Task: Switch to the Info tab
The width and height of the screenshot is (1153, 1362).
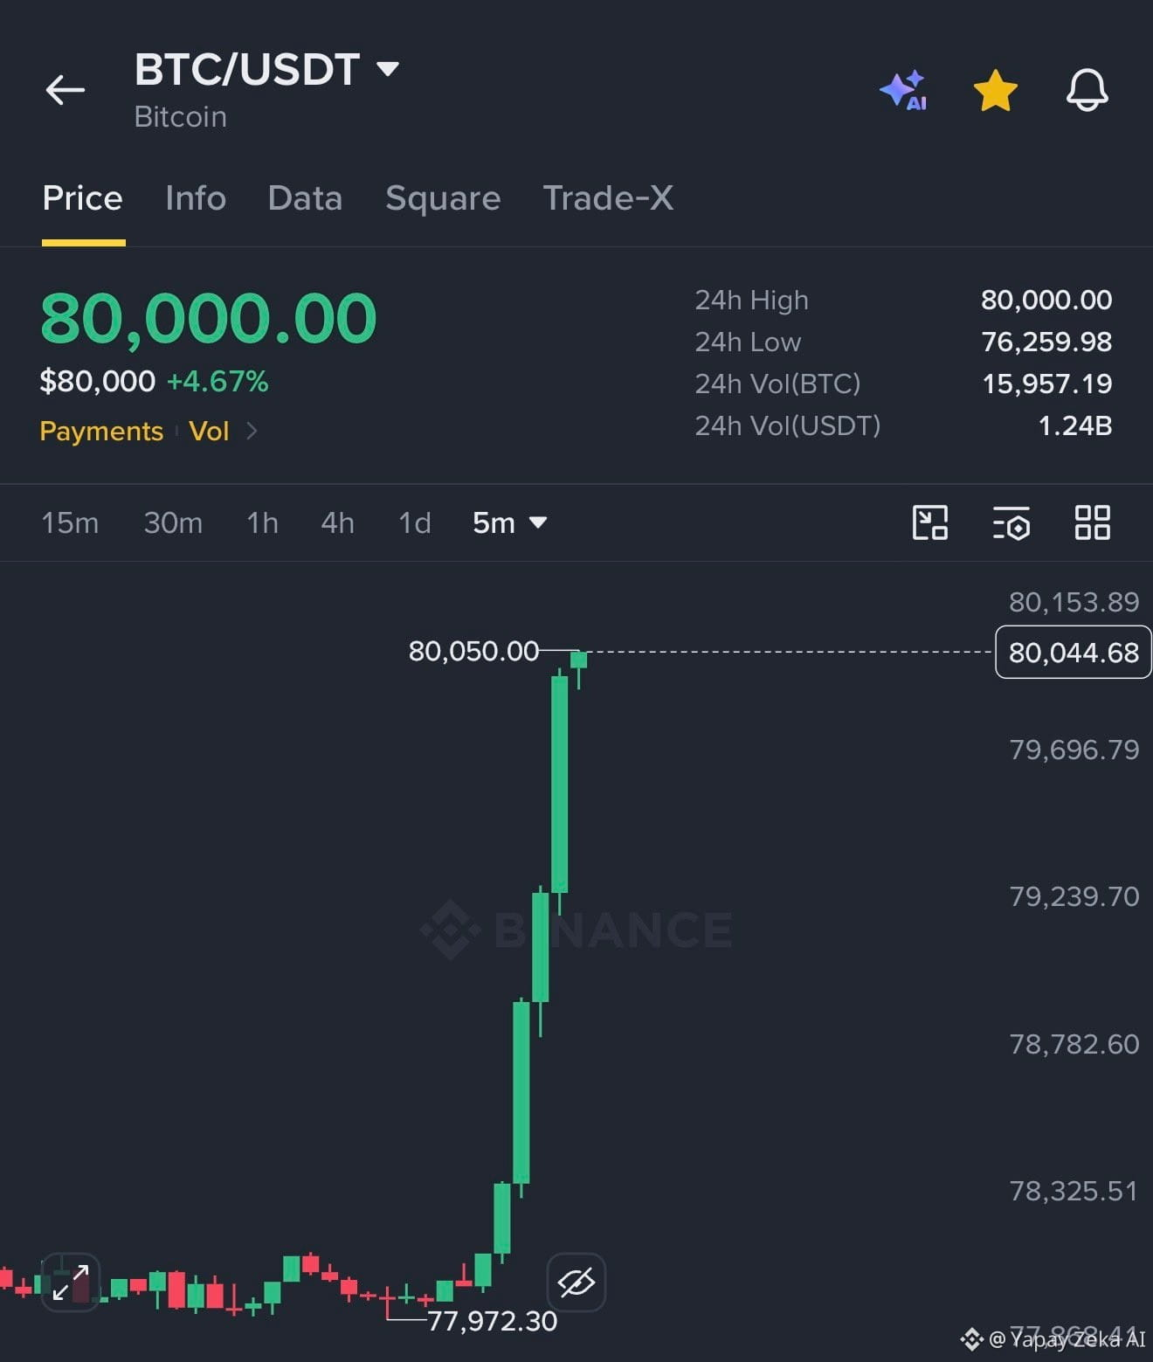Action: 196,198
